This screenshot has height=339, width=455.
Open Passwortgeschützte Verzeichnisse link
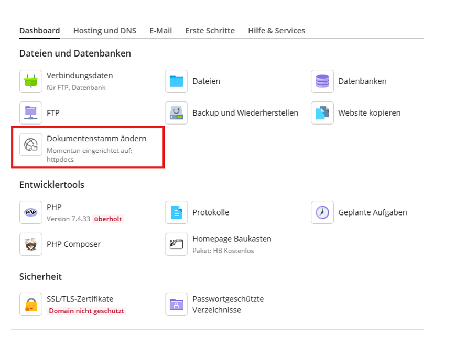(229, 304)
